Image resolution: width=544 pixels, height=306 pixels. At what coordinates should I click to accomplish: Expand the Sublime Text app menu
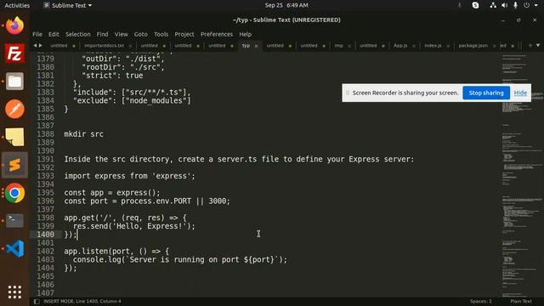pyautogui.click(x=68, y=5)
